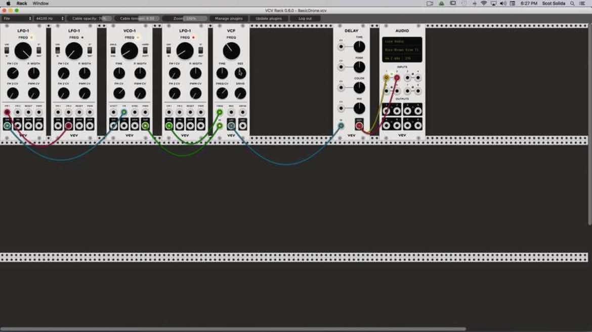Open the Apple menu
Viewport: 592px width, 332px height.
[x=8, y=4]
